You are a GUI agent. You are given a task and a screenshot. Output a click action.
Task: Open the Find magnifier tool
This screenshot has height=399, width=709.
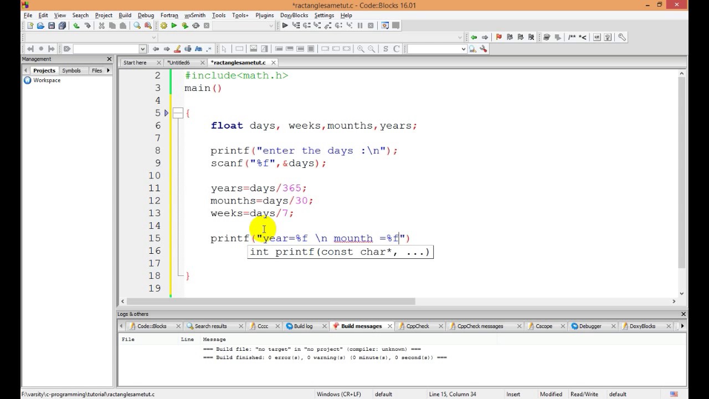coord(137,25)
